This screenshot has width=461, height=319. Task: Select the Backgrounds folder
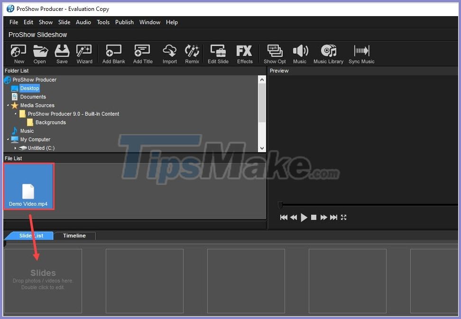[51, 122]
